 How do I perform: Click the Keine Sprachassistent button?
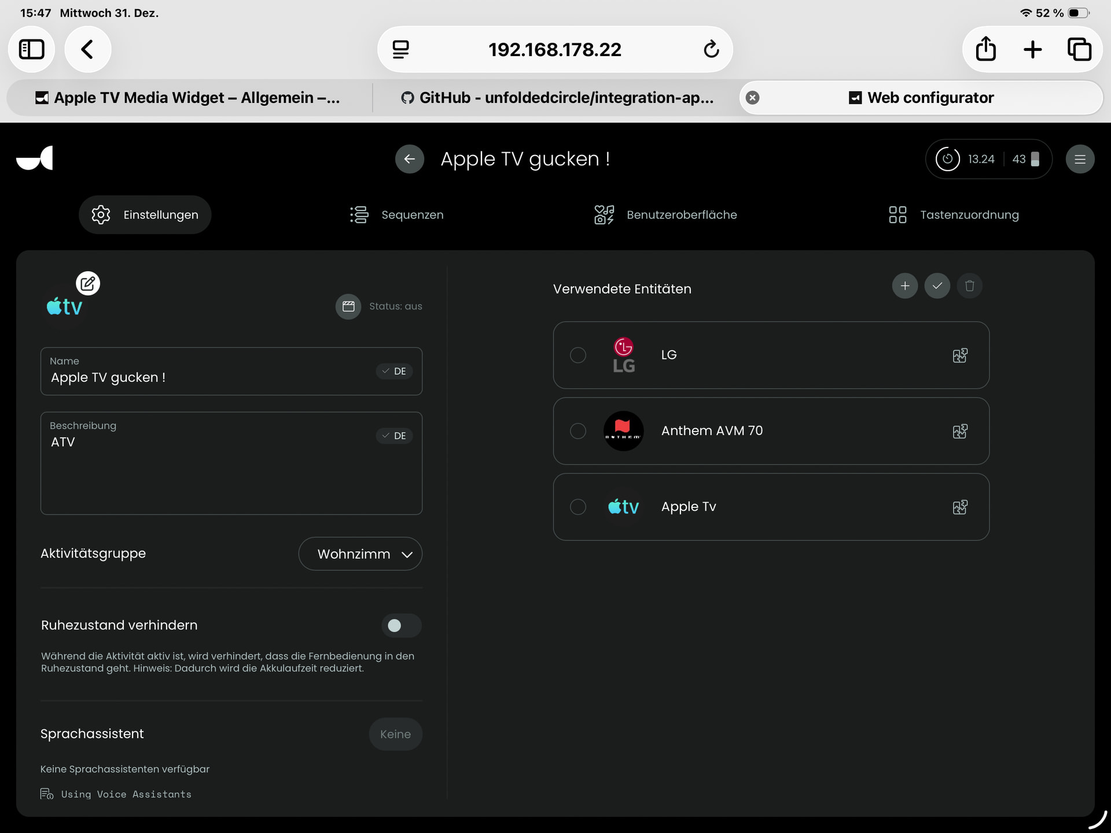coord(395,734)
